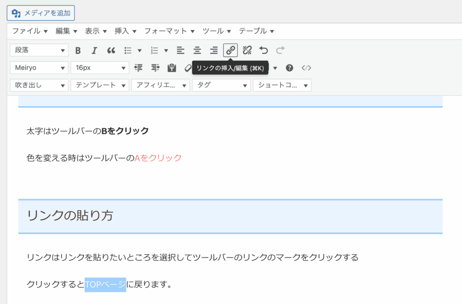Click the メディアを追加 button

pos(41,13)
